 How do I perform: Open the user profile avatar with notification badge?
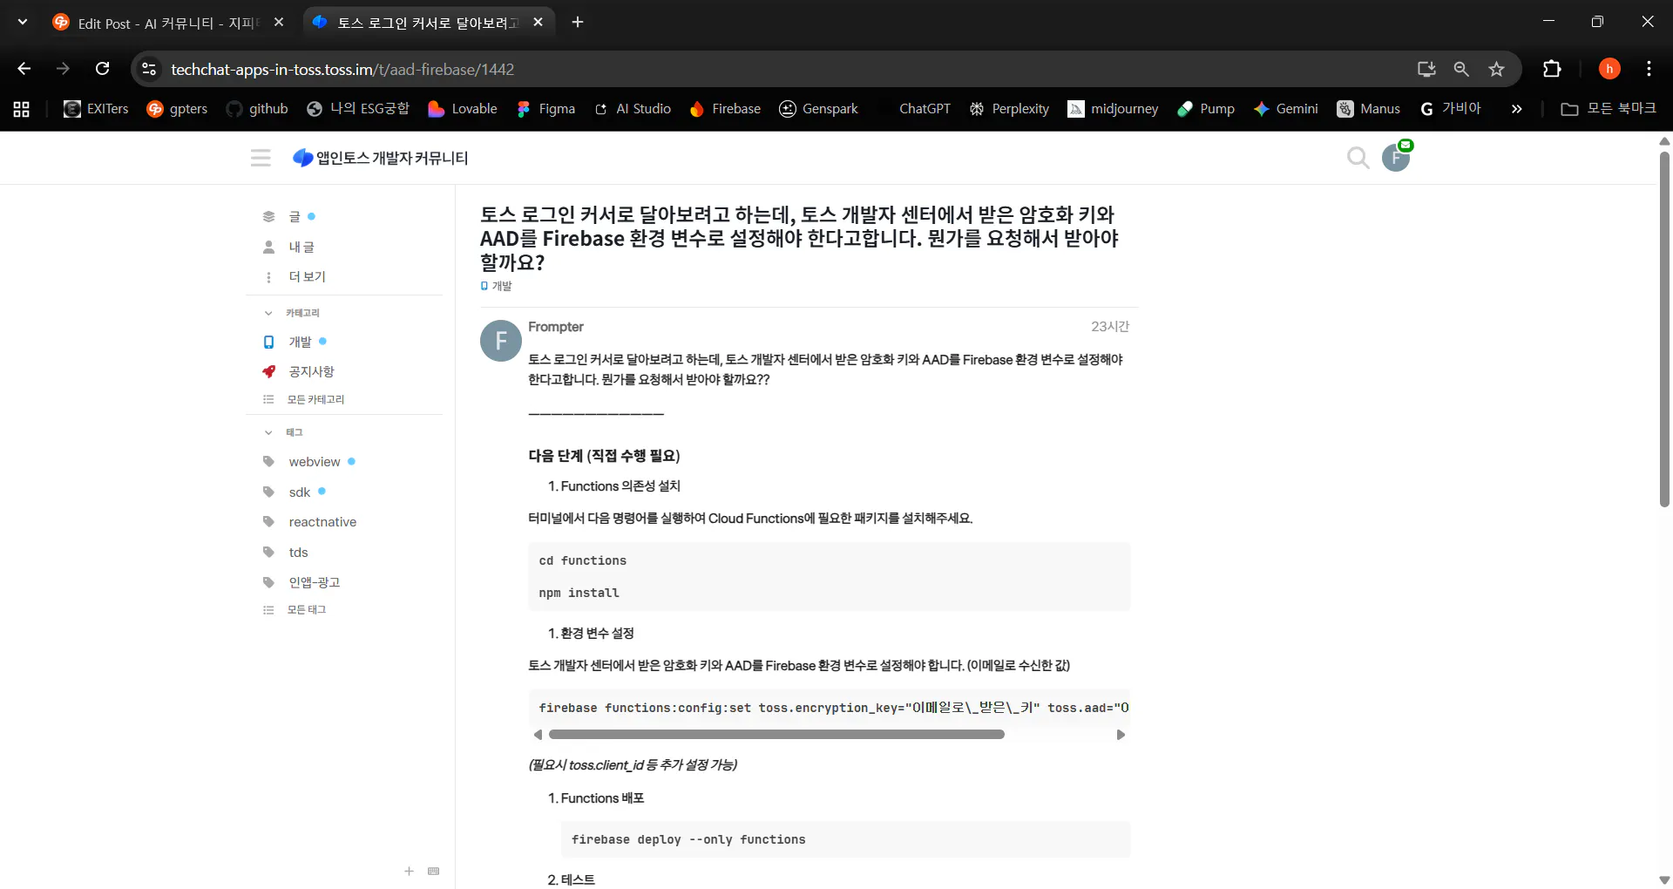(x=1396, y=157)
